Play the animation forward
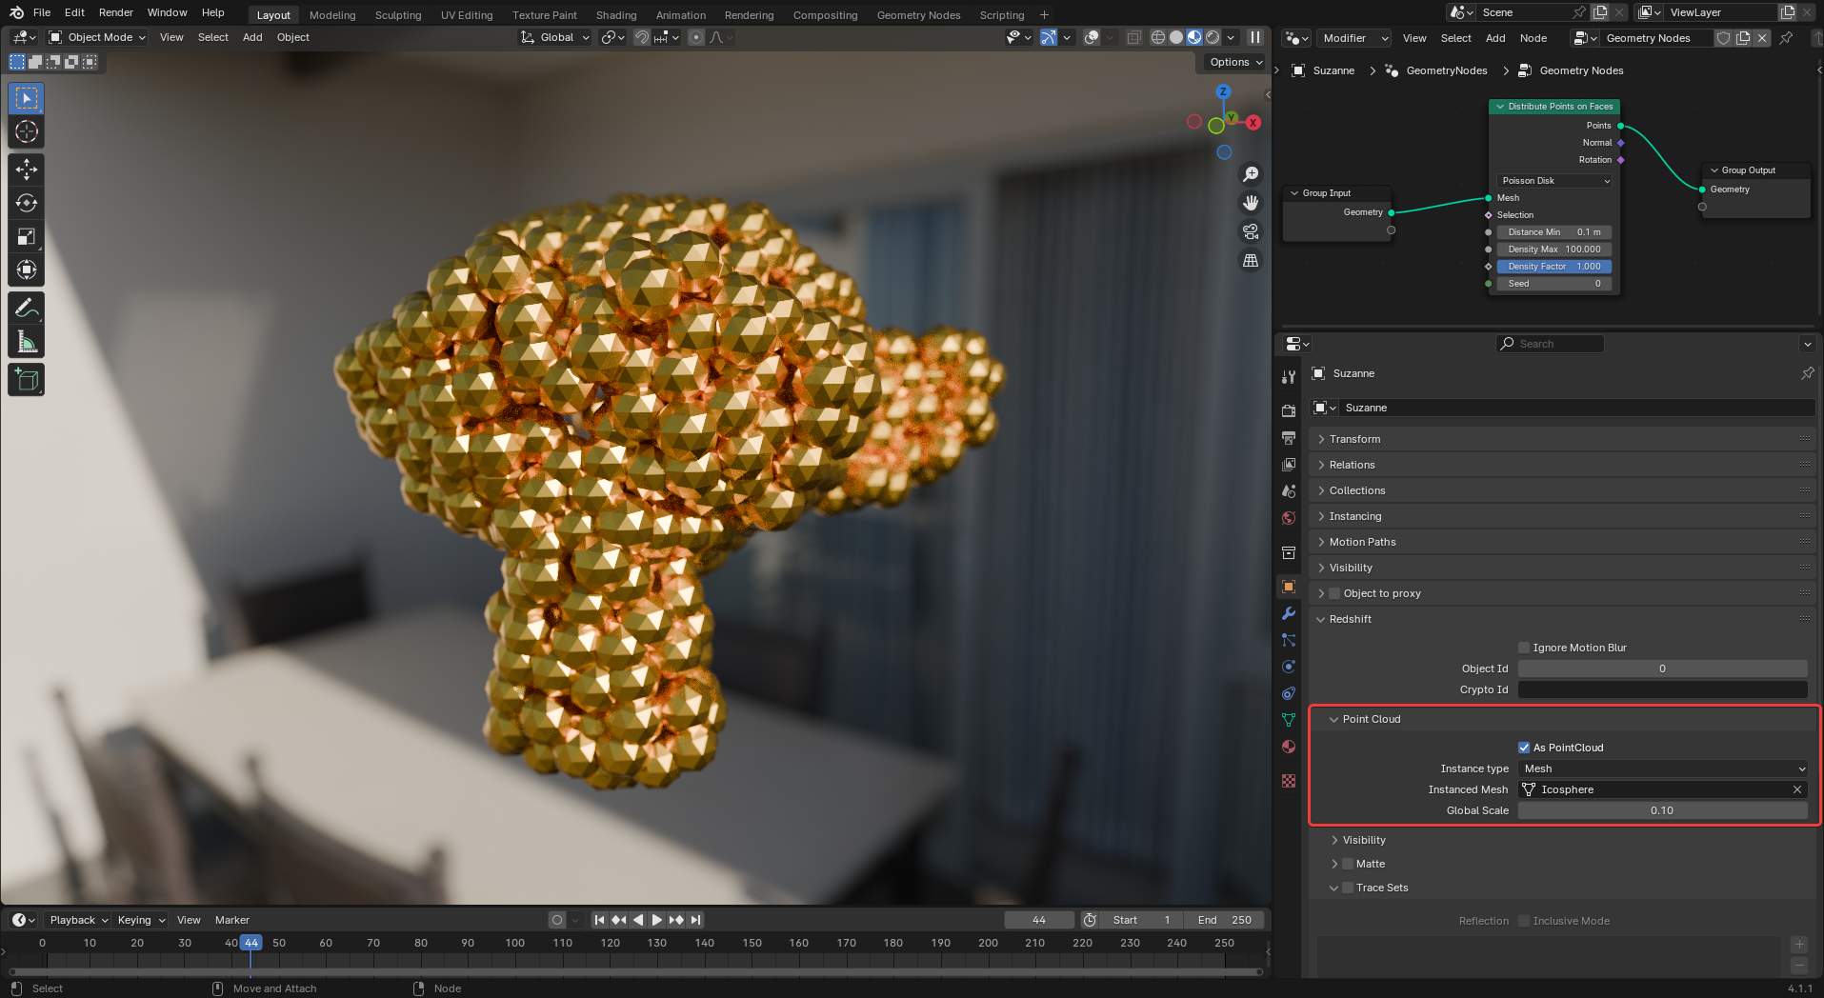 tap(656, 920)
